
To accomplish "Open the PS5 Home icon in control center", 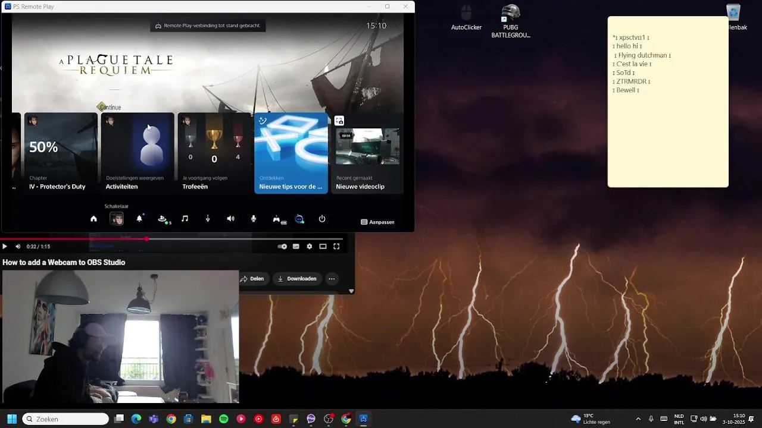I will [93, 219].
